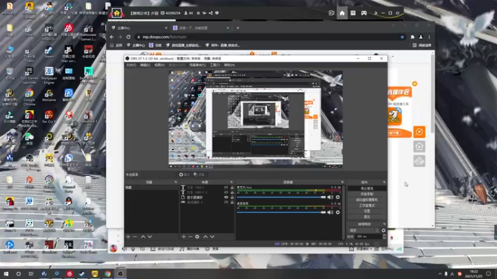Add a new source with the plus icon
This screenshot has height=279, width=497.
click(183, 237)
